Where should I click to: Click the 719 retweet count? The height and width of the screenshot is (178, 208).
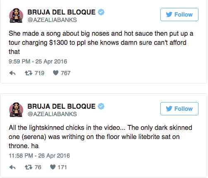point(39,73)
